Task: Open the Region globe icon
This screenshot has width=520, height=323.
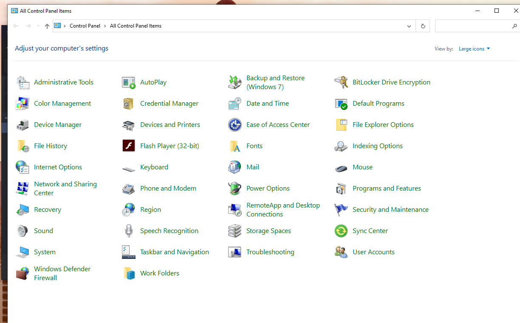Action: (129, 210)
